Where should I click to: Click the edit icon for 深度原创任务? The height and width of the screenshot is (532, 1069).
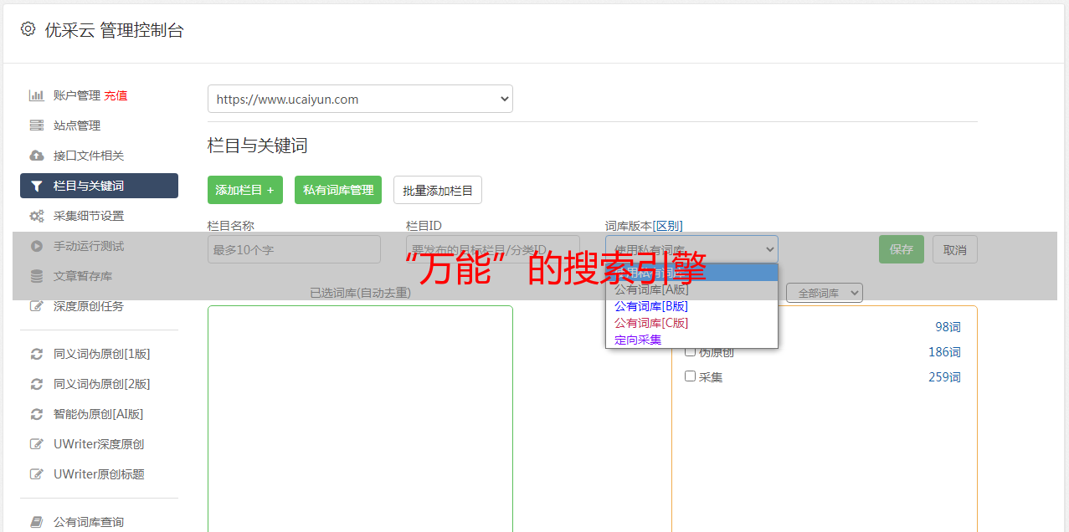tap(37, 306)
